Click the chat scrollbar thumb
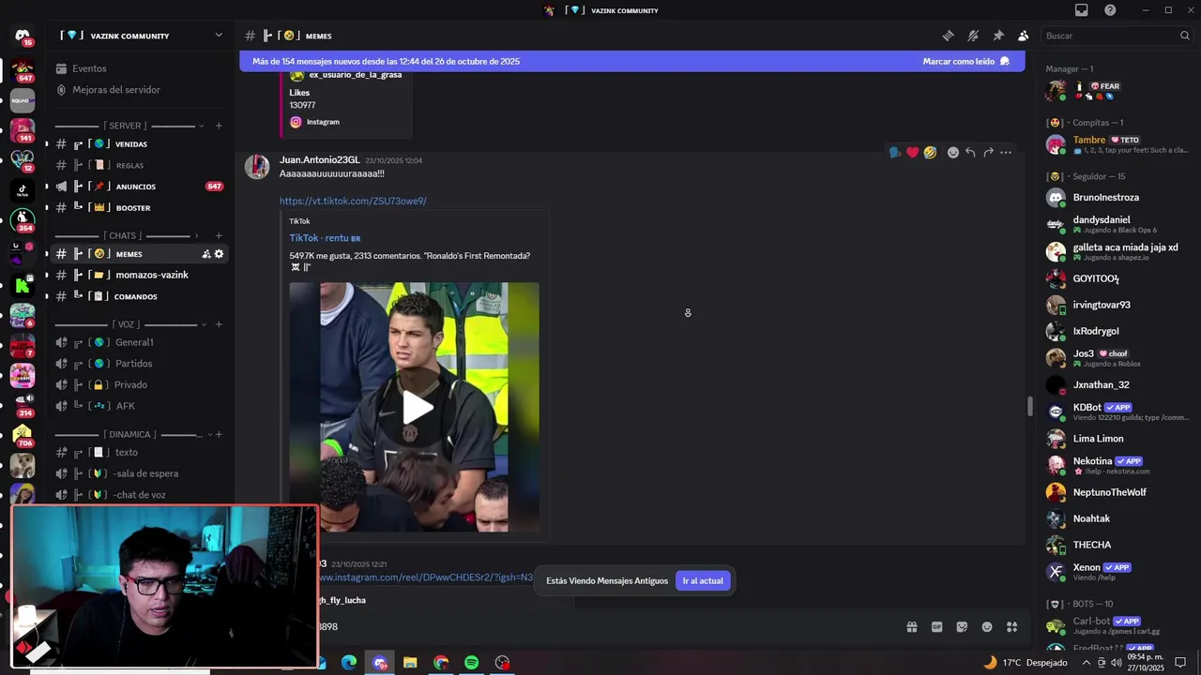Image resolution: width=1201 pixels, height=675 pixels. pyautogui.click(x=1029, y=407)
